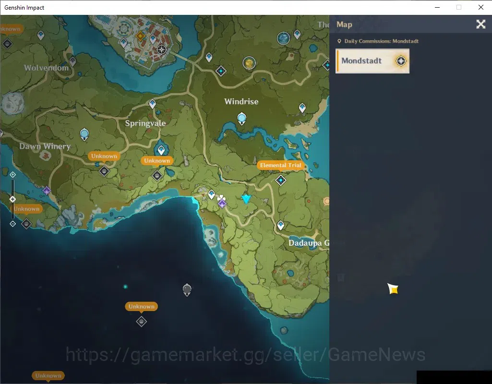The image size is (492, 384).
Task: Click the gold boss circle icon north of Windrise
Action: pos(249,63)
